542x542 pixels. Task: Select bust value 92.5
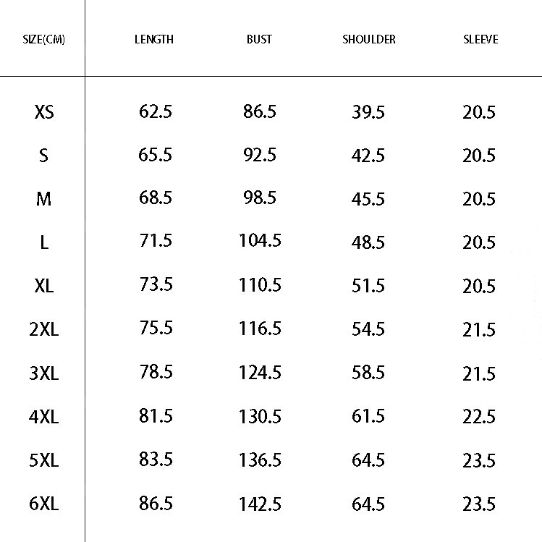click(x=260, y=155)
